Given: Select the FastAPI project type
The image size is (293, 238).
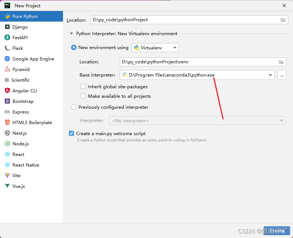Looking at the screenshot, I should [x=31, y=38].
